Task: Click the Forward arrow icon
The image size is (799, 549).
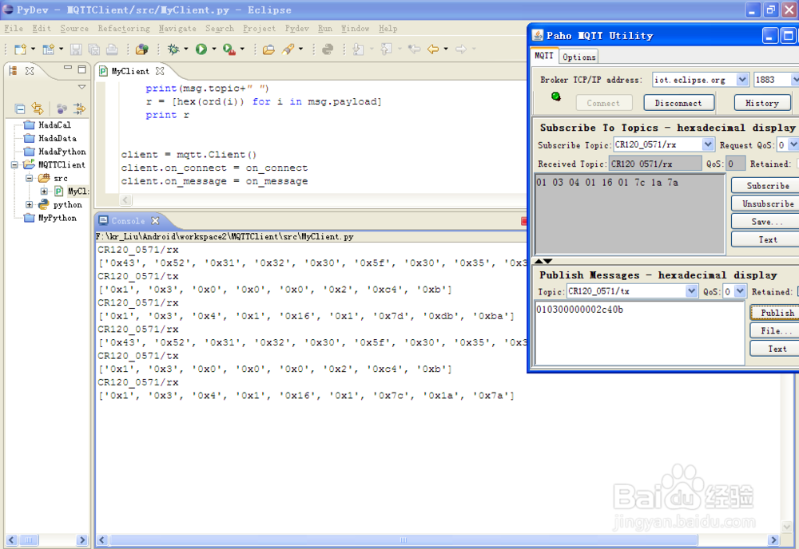Action: tap(461, 49)
